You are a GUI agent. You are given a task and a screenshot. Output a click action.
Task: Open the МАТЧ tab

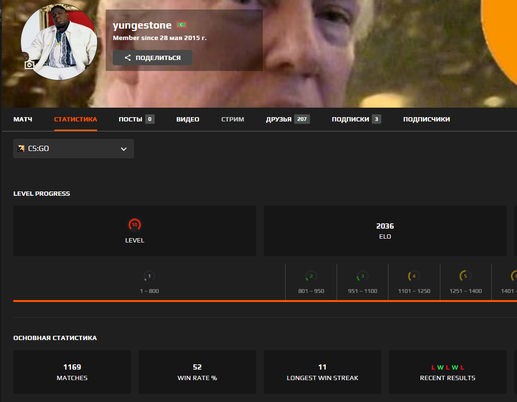[23, 120]
